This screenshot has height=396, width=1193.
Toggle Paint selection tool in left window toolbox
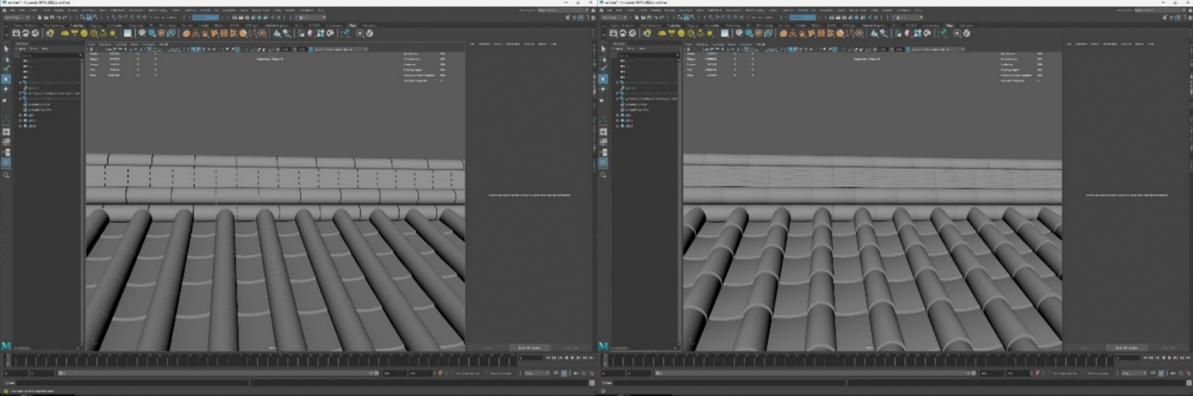pos(6,69)
